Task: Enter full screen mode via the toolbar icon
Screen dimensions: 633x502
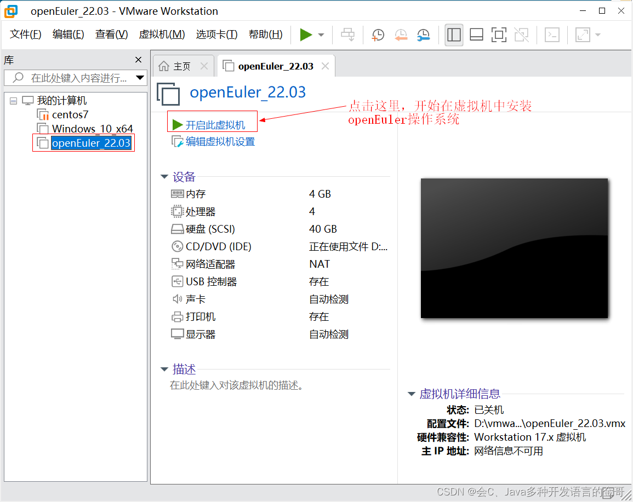Action: point(499,34)
